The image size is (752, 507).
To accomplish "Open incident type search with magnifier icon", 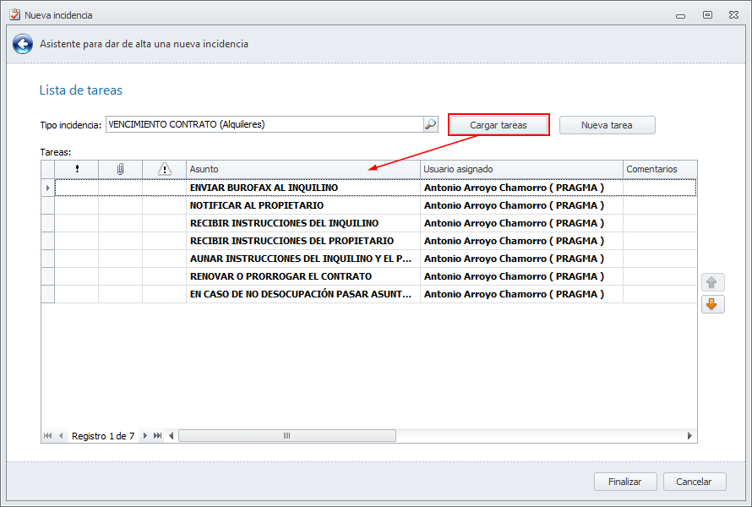I will (x=430, y=124).
